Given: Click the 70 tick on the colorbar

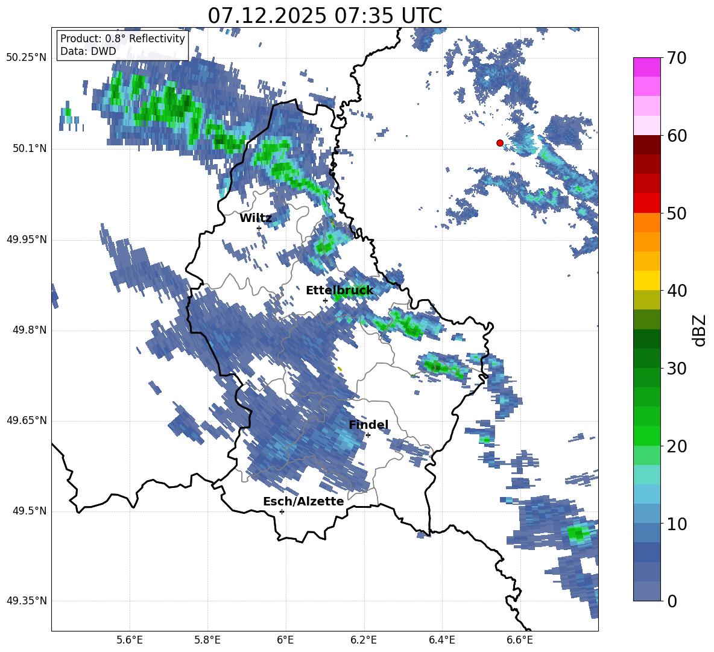Looking at the screenshot, I should 676,58.
